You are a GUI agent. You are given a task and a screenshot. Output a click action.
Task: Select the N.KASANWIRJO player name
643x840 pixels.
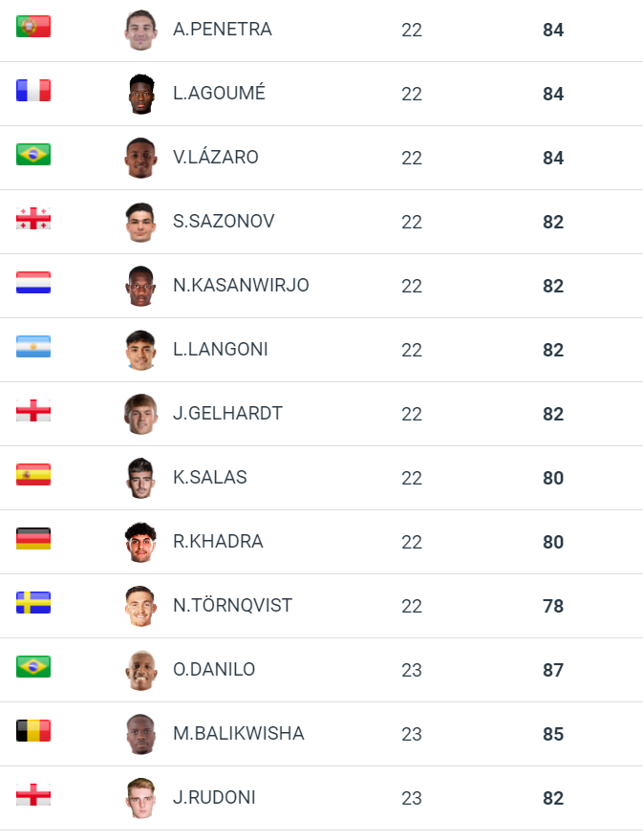(241, 286)
